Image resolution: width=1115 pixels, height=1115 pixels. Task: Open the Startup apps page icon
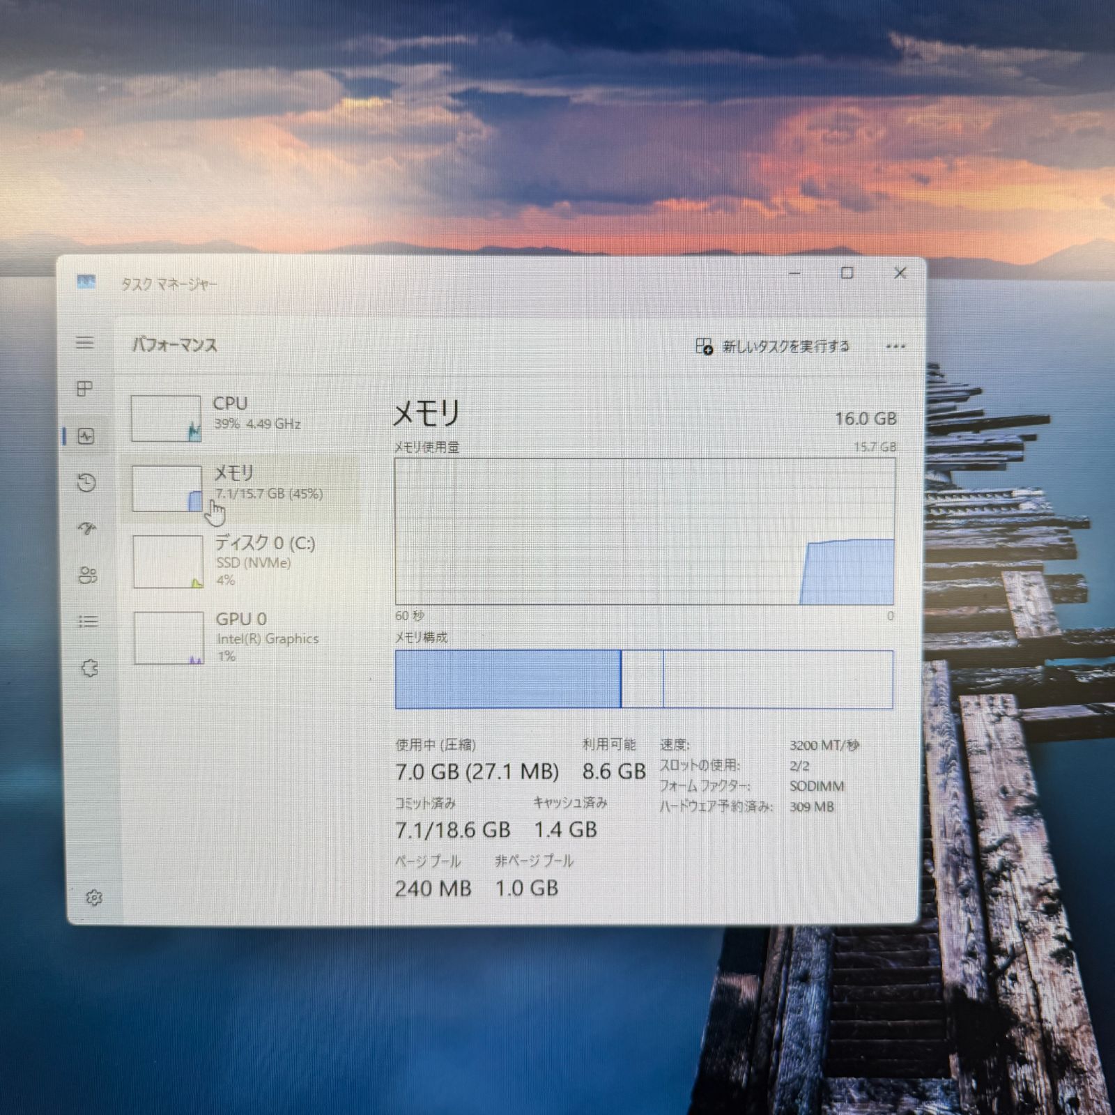[87, 529]
